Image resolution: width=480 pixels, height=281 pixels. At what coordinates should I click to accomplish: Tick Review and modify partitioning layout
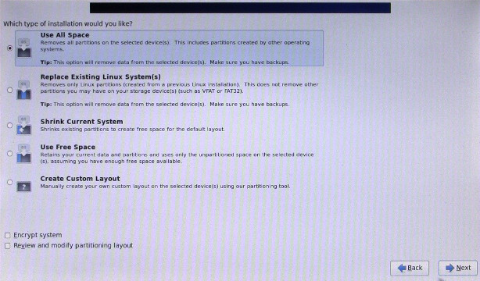coord(7,246)
